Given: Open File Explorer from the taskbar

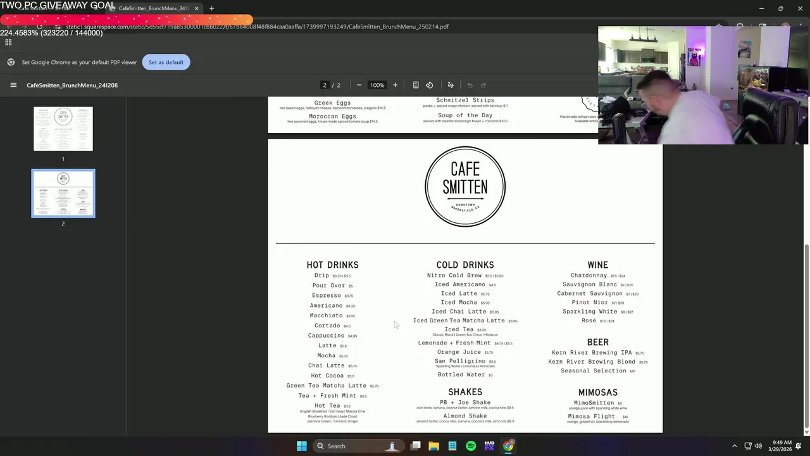Looking at the screenshot, I should (x=433, y=446).
